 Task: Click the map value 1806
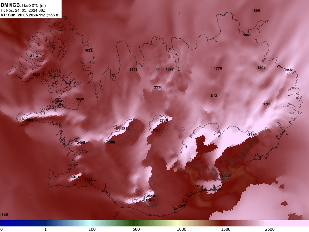(x=256, y=11)
